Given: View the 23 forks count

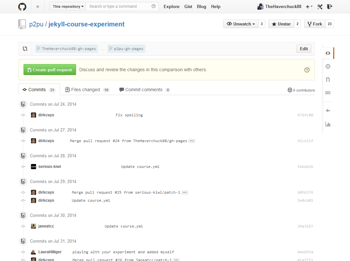Looking at the screenshot, I should tap(330, 24).
